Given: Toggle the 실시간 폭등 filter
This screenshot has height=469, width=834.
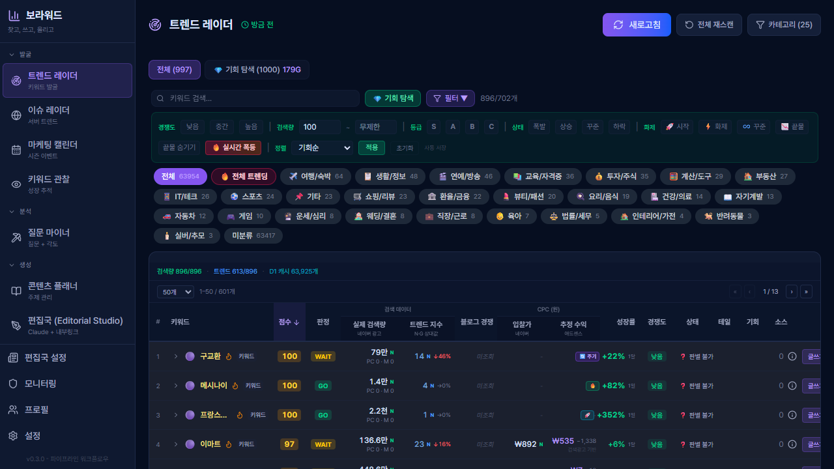Looking at the screenshot, I should pyautogui.click(x=234, y=148).
